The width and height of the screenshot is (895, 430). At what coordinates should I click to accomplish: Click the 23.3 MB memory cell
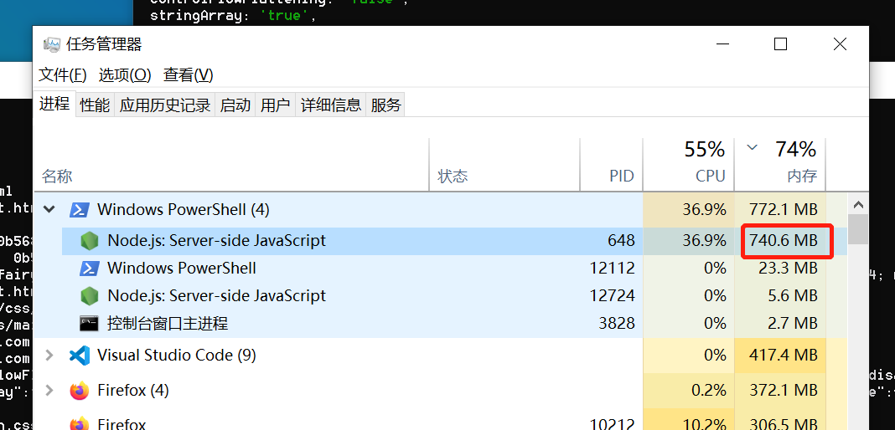coord(779,269)
